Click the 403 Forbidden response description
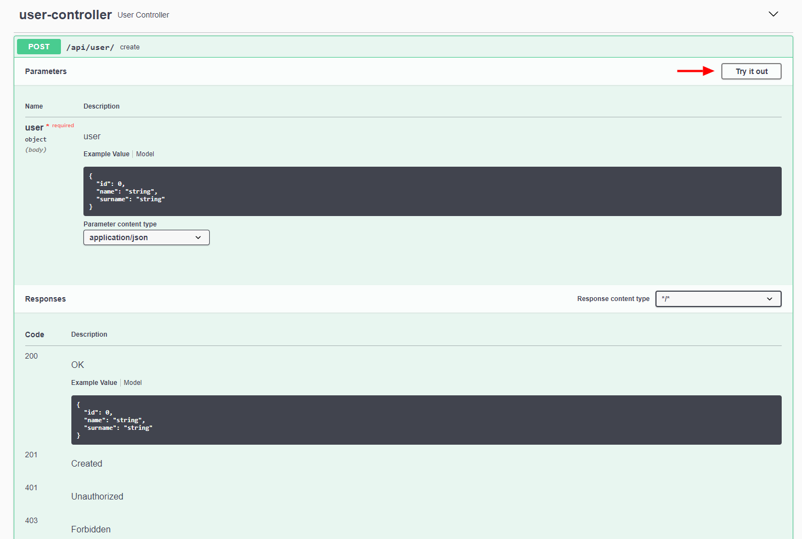 [x=91, y=529]
